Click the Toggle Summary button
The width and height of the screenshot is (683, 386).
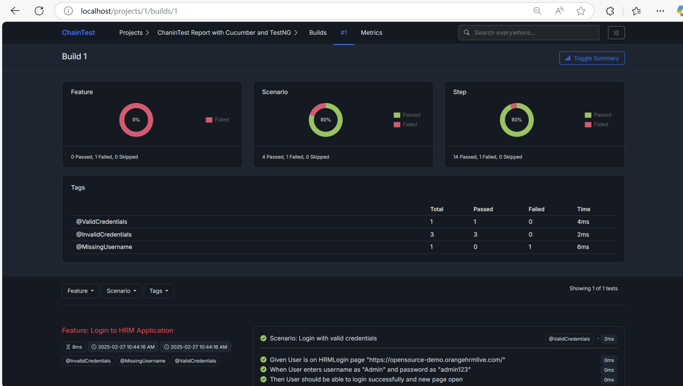pyautogui.click(x=592, y=58)
